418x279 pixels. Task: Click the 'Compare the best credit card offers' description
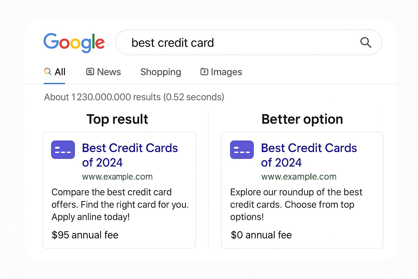pos(120,204)
